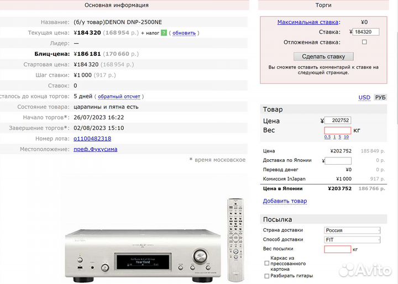Image resolution: width=398 pixels, height=284 pixels.
Task: Tick 'Каркас из прессованного картона' checkbox
Action: tap(267, 264)
